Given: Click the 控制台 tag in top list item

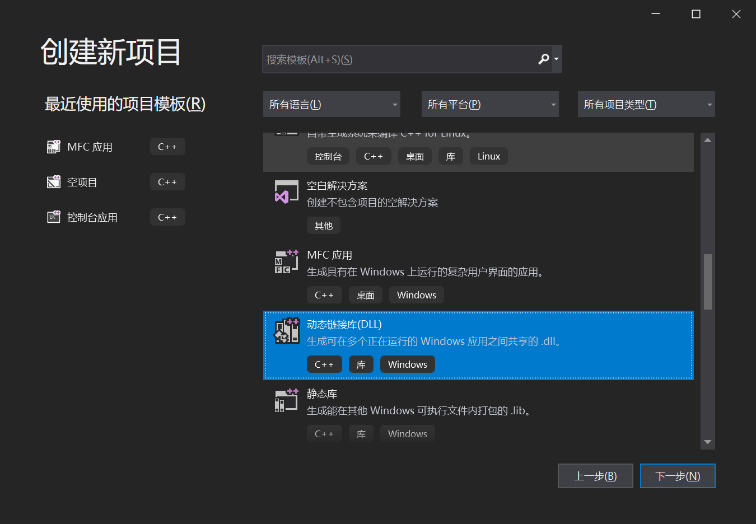Looking at the screenshot, I should (328, 156).
